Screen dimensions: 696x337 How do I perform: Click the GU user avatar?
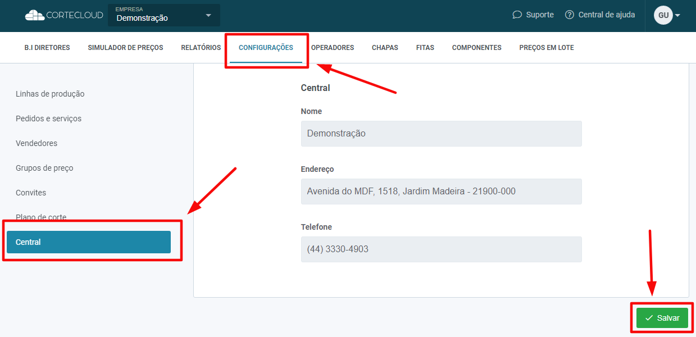pos(663,15)
